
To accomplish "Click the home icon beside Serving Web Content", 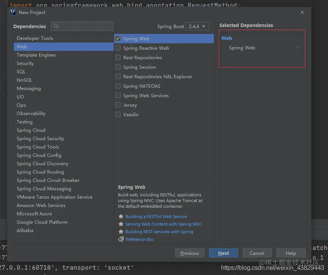I will 121,224.
